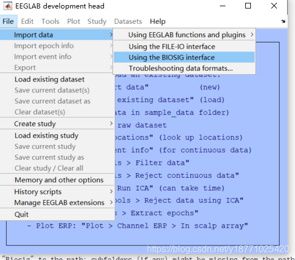Open Memory and other options

[x=57, y=180]
